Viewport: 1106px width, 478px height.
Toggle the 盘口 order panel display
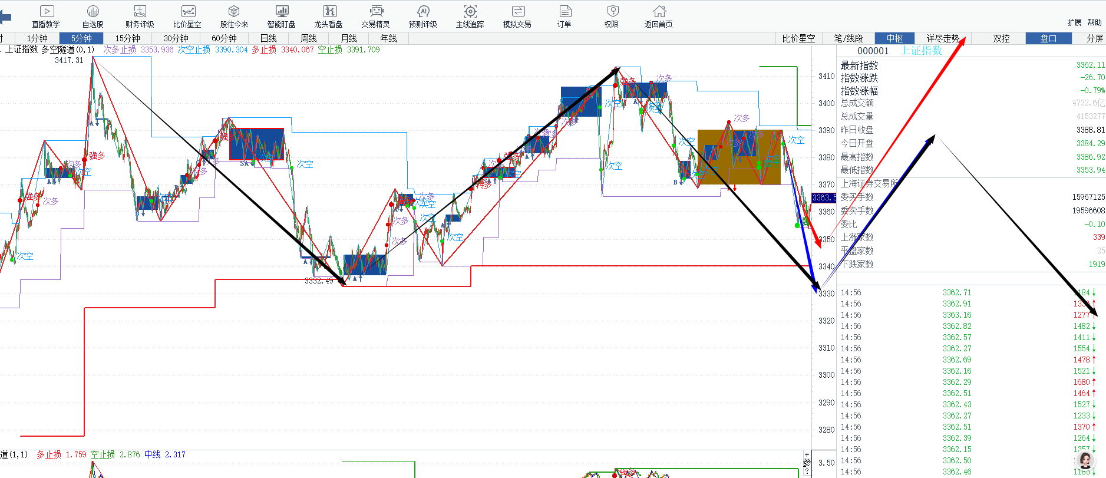pyautogui.click(x=1048, y=38)
